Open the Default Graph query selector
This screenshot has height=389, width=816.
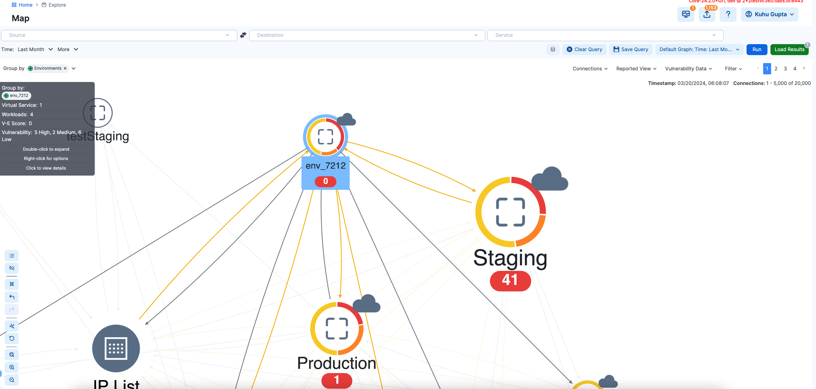click(x=699, y=49)
